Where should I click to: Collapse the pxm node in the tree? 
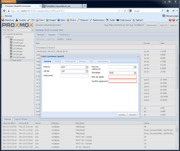tap(6, 37)
